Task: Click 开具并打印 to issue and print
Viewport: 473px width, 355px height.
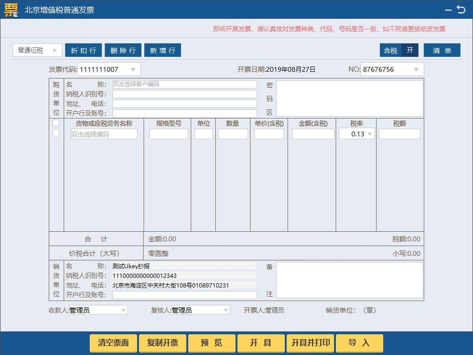Action: click(309, 343)
